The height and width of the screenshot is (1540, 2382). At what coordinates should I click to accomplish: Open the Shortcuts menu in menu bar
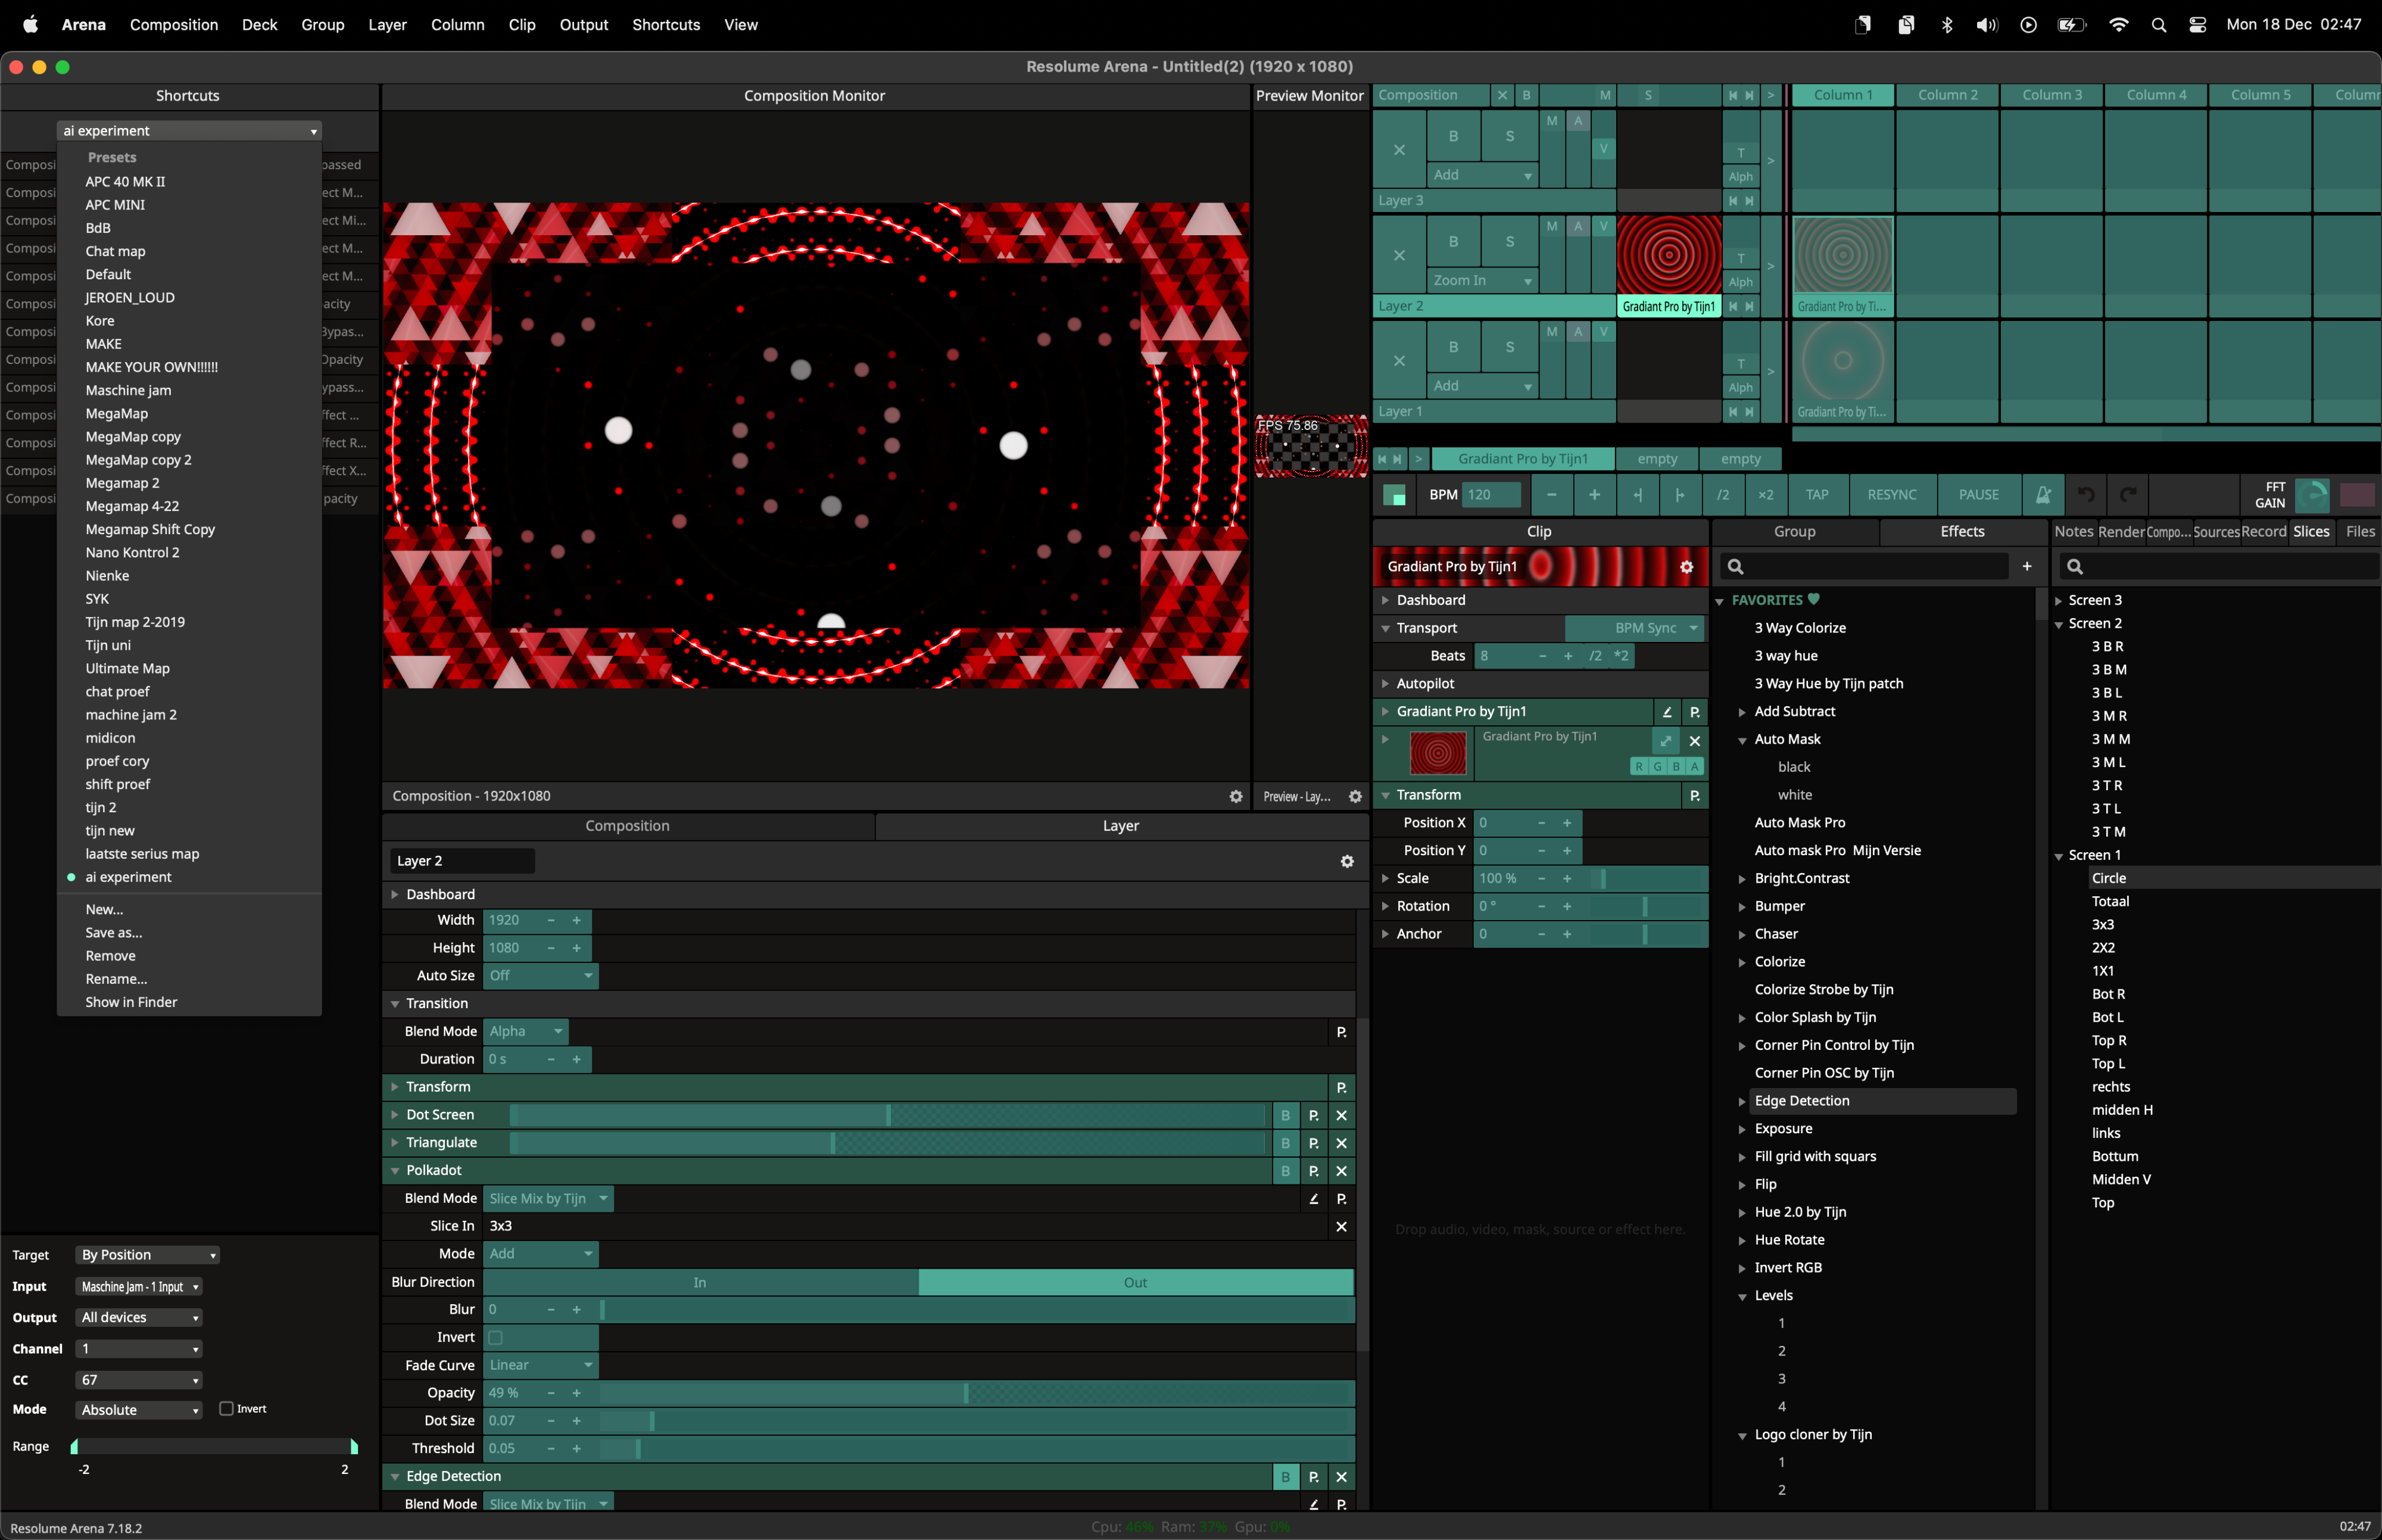tap(665, 24)
